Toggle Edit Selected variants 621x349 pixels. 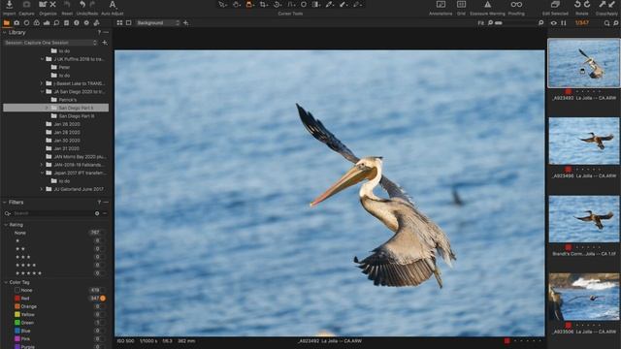(x=555, y=5)
